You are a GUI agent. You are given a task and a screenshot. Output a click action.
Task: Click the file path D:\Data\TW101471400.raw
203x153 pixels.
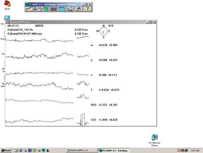25,34
